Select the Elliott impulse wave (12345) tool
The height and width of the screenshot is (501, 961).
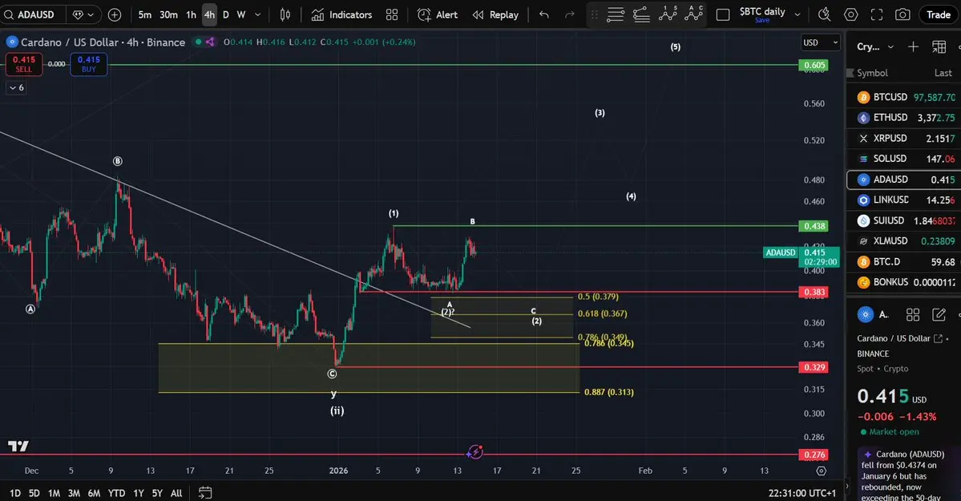click(x=668, y=14)
